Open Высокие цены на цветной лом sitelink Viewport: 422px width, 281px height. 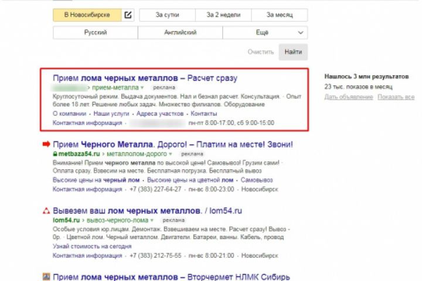(190, 180)
